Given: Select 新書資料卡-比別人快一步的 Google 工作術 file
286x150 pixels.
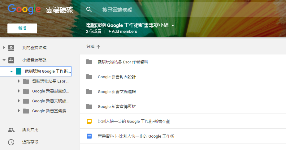Looking at the screenshot, I should pyautogui.click(x=136, y=136).
